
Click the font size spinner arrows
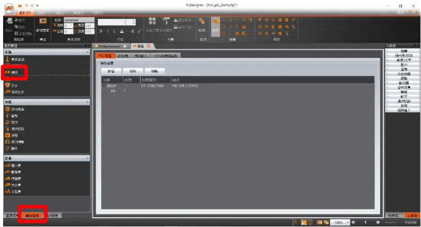pyautogui.click(x=134, y=22)
